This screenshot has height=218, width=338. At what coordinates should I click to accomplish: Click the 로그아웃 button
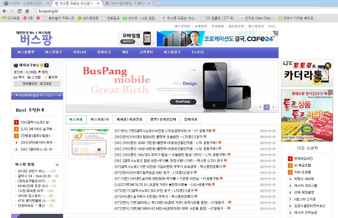pos(46,84)
